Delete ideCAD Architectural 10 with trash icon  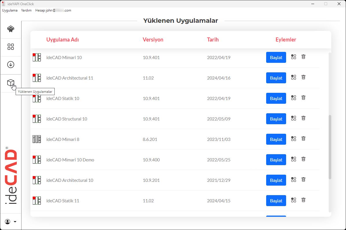(x=303, y=180)
